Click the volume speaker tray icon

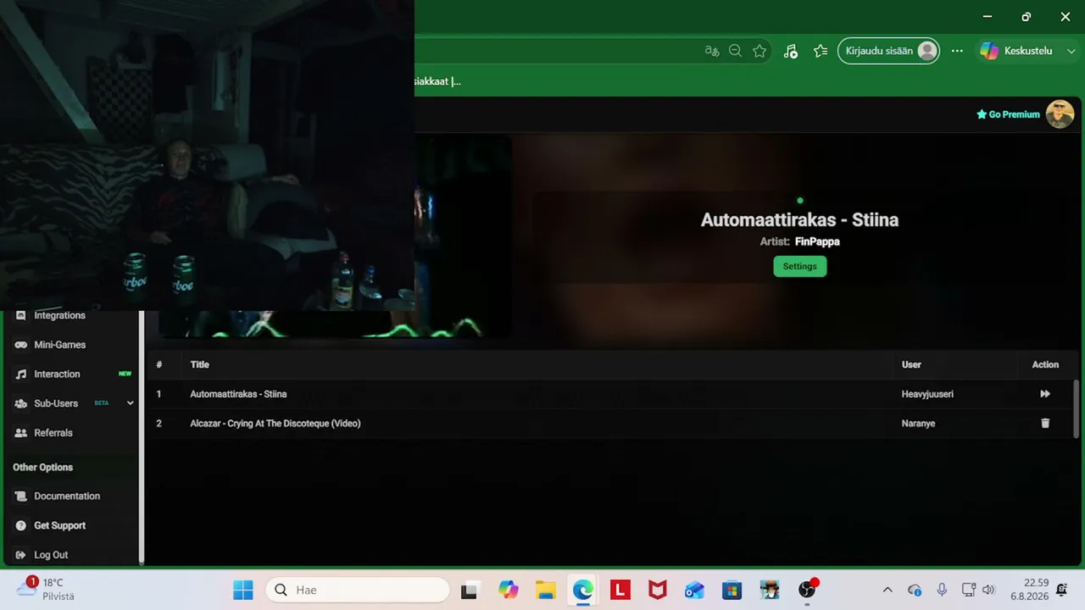point(988,590)
